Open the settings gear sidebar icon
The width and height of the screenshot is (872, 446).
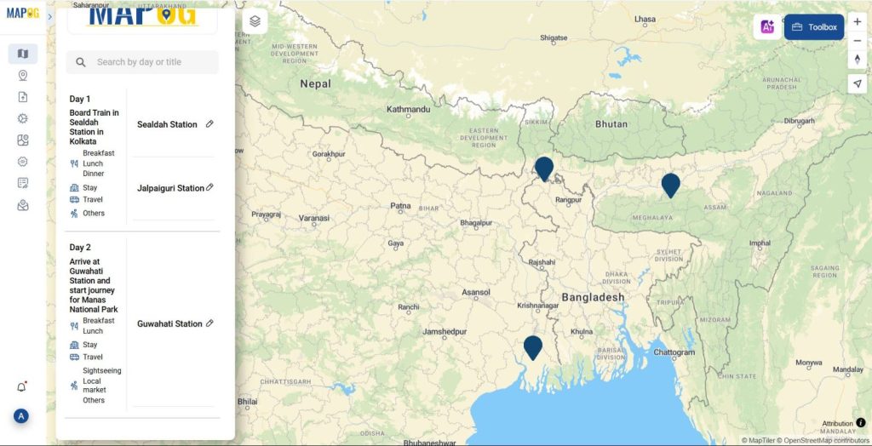[23, 161]
